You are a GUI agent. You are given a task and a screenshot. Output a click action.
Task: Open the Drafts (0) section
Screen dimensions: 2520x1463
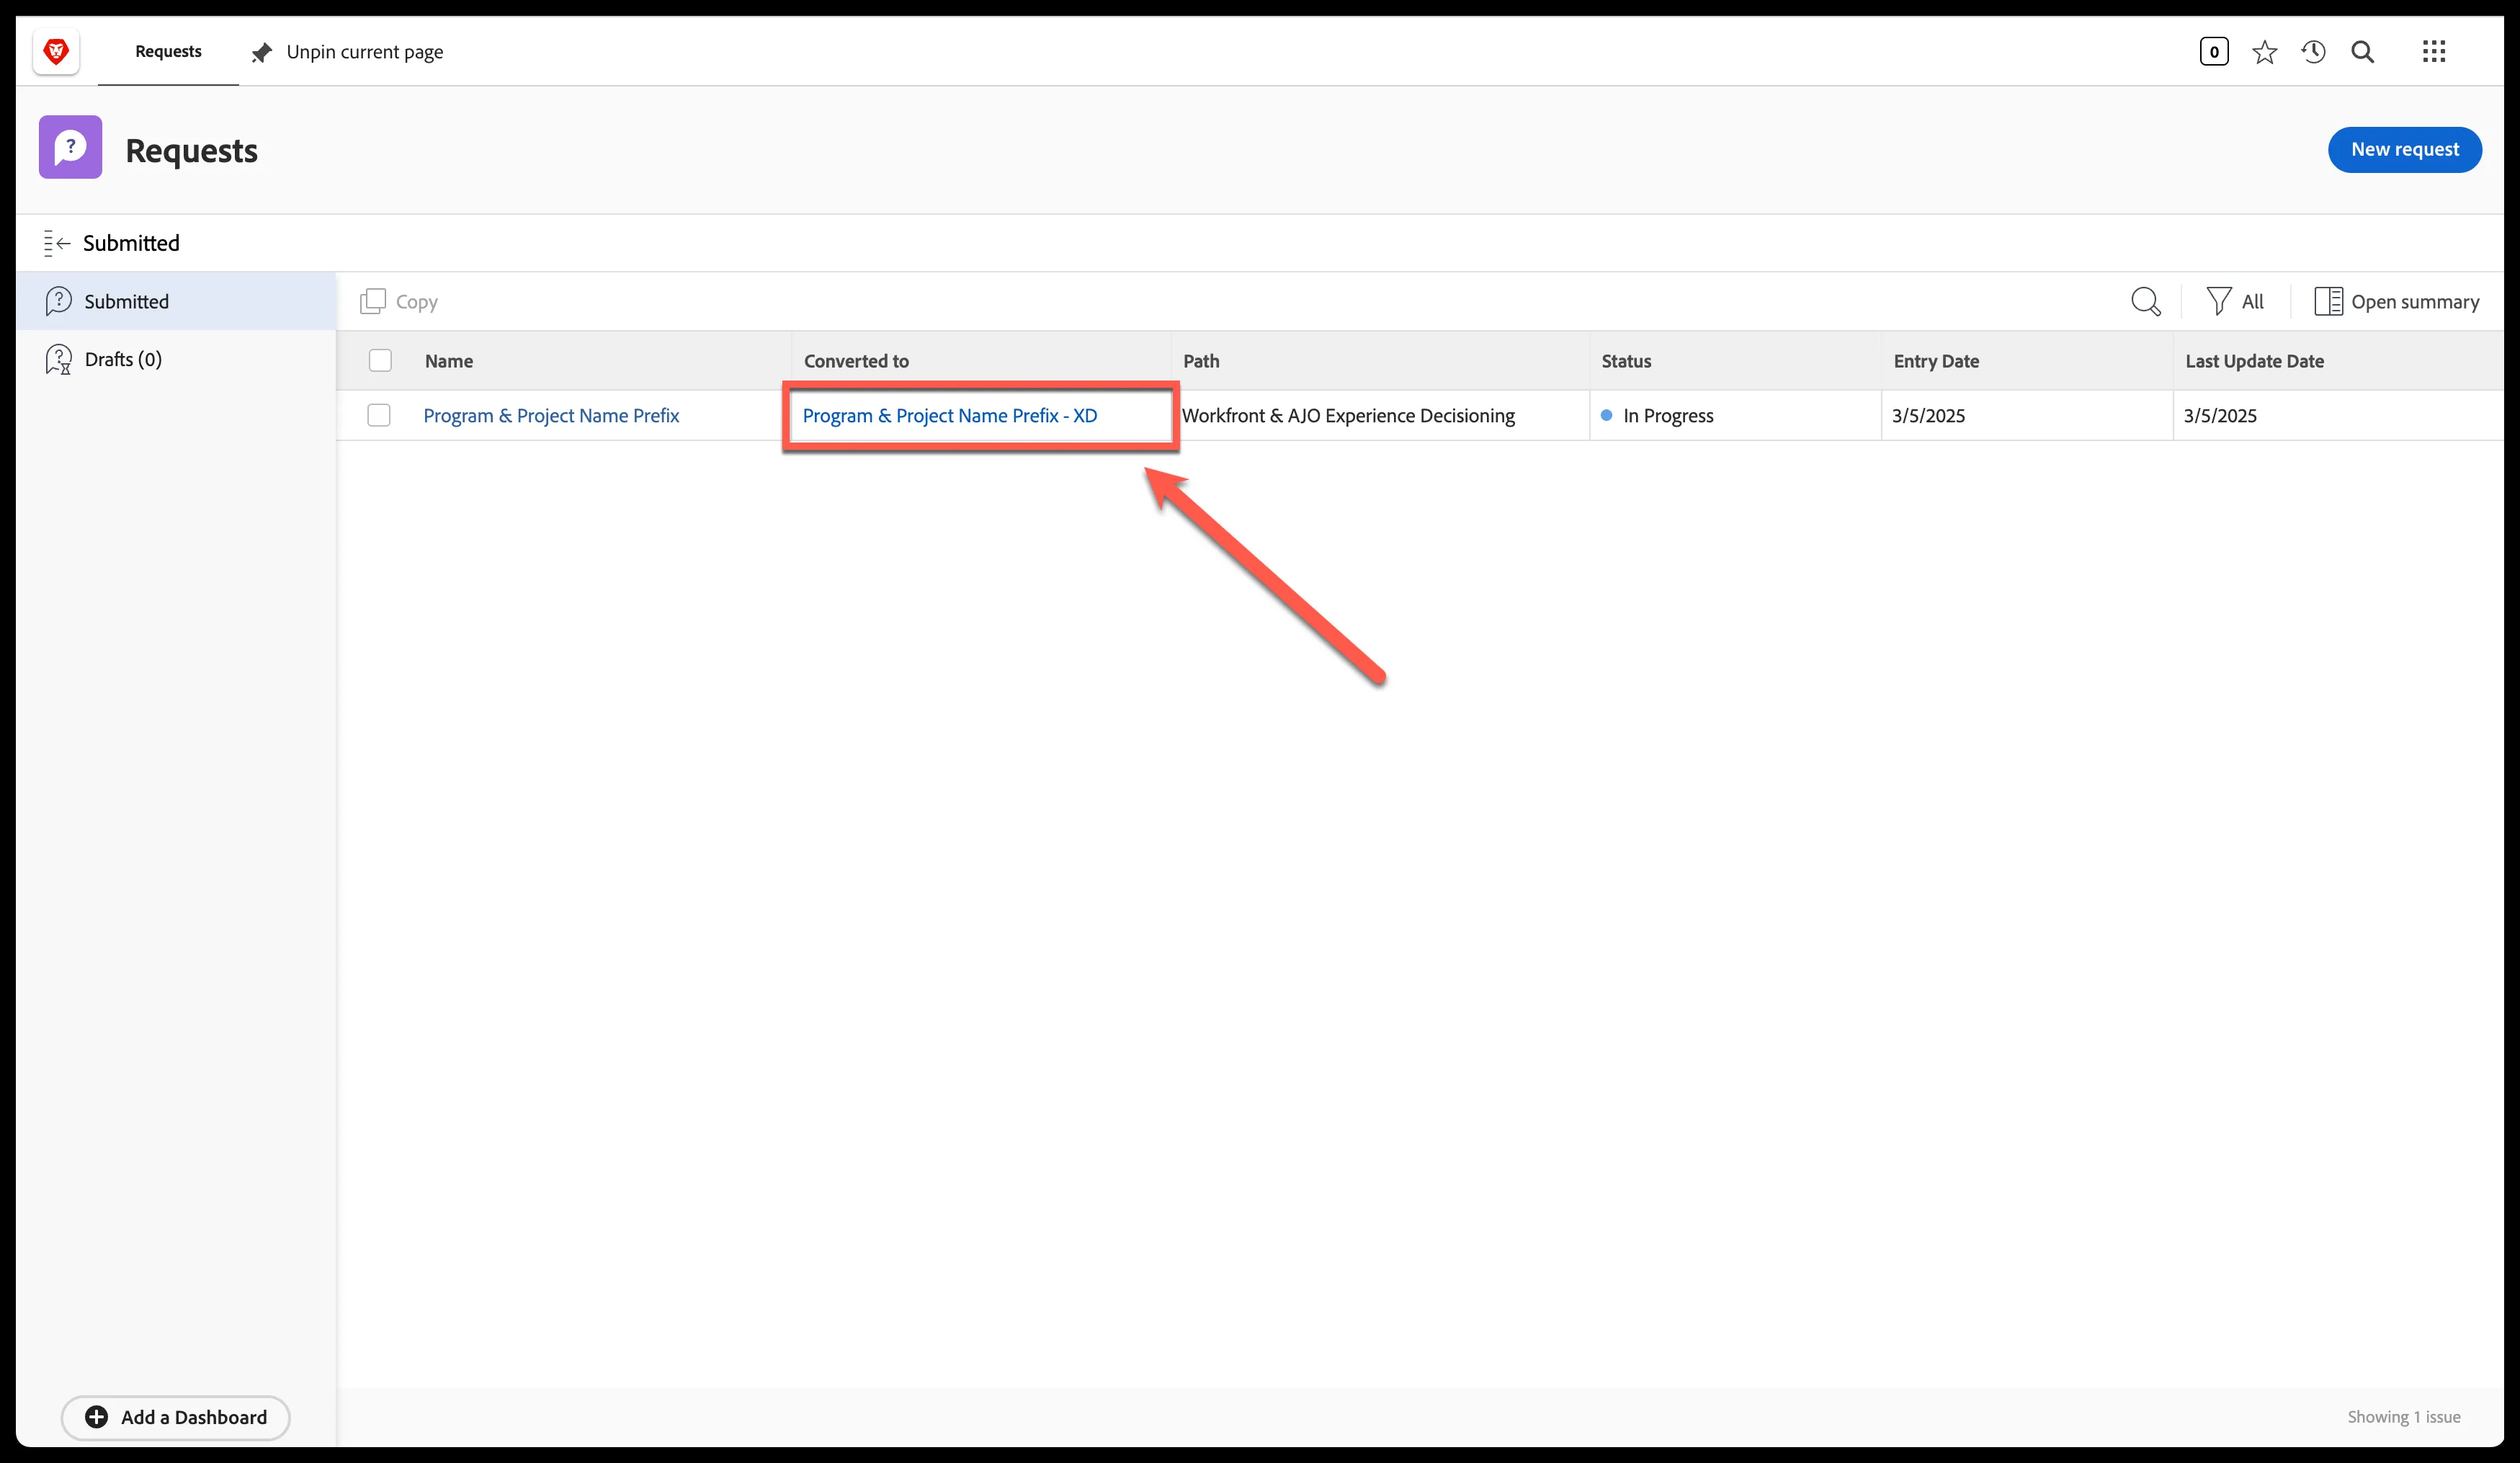point(176,359)
